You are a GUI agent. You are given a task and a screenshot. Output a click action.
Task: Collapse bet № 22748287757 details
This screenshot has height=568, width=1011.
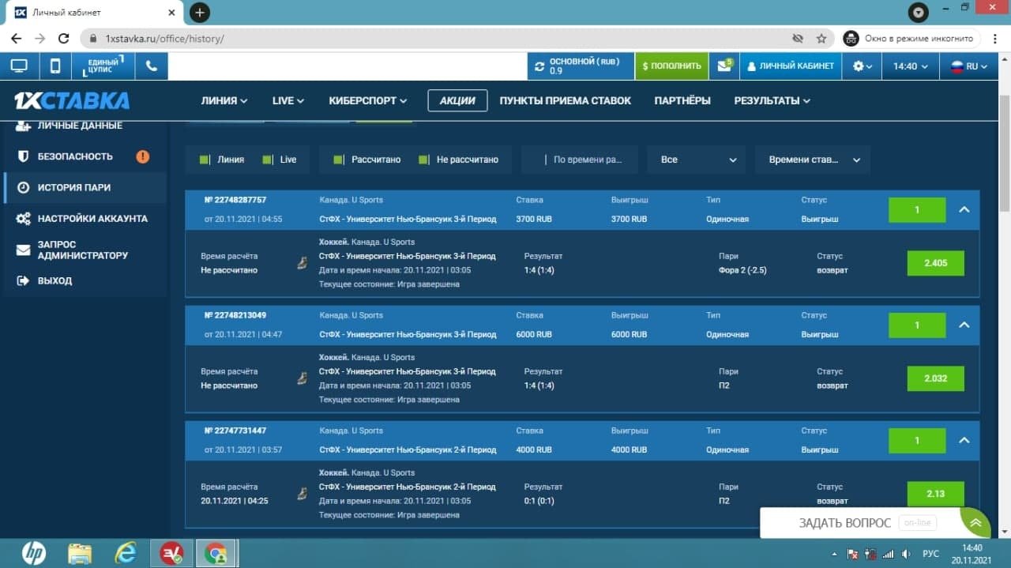964,209
